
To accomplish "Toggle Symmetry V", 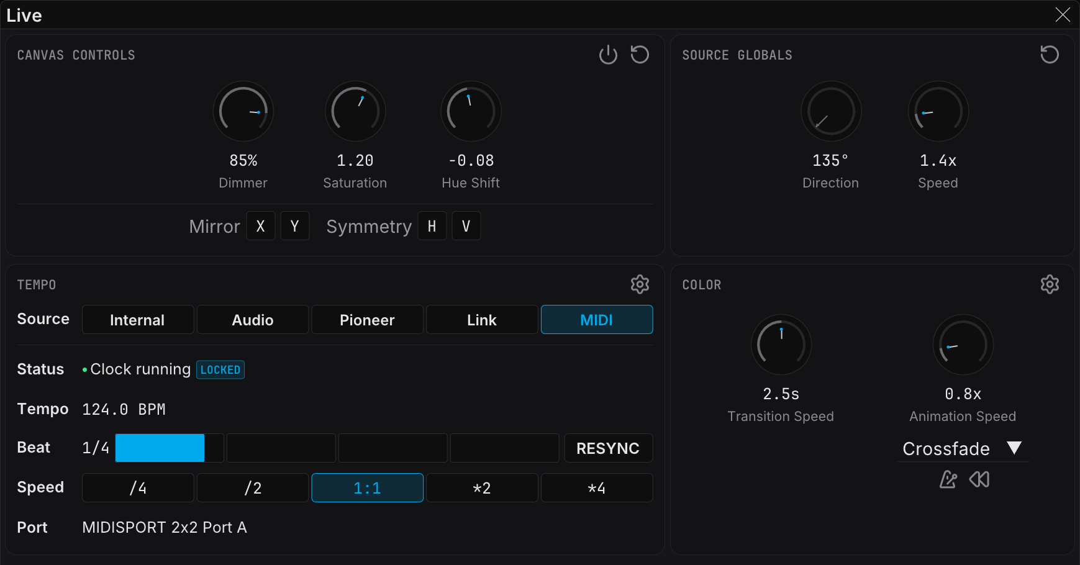I will 466,226.
